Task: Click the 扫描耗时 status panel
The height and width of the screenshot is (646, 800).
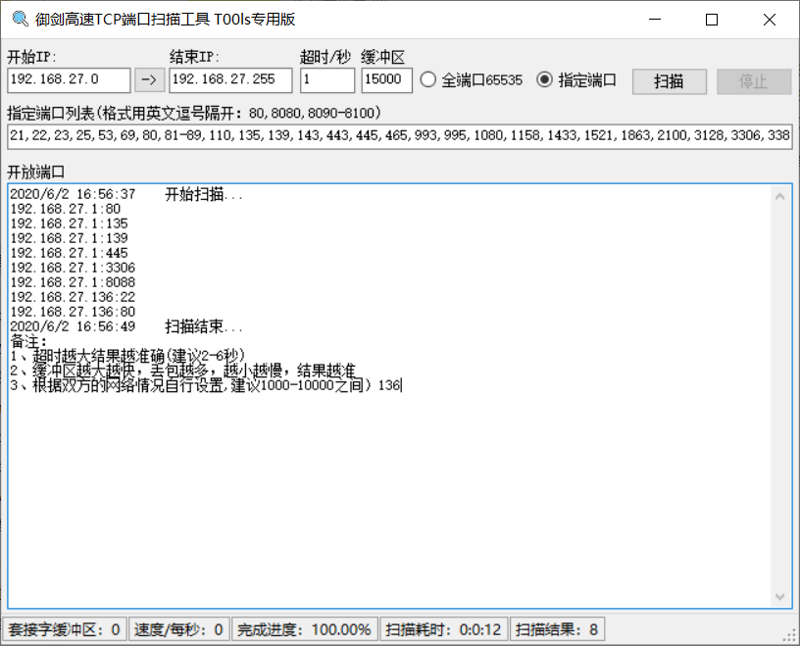Action: click(443, 629)
